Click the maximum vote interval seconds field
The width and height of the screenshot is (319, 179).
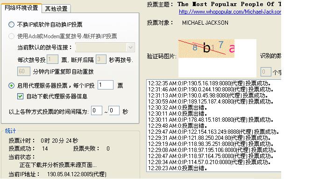(114, 110)
